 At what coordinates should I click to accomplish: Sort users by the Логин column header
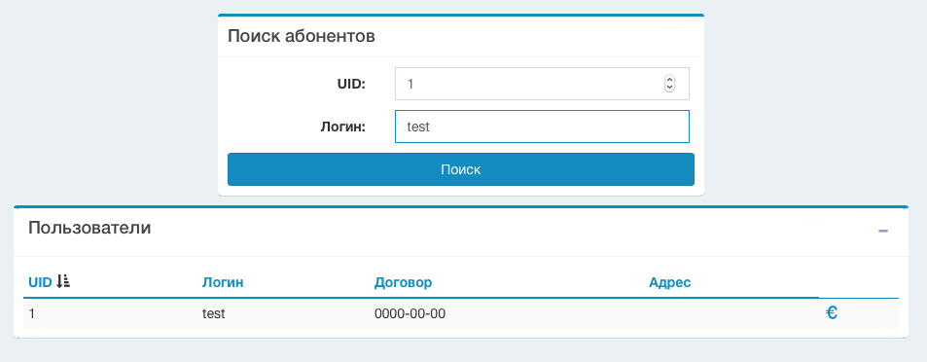point(223,282)
